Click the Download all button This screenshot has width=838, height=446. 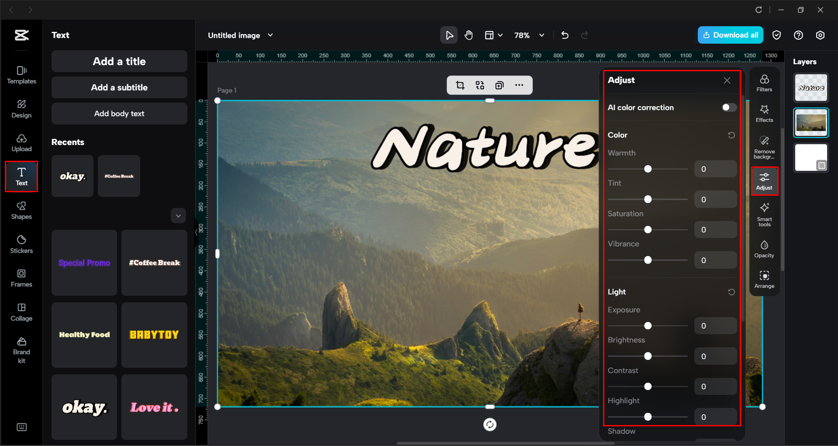click(x=730, y=35)
